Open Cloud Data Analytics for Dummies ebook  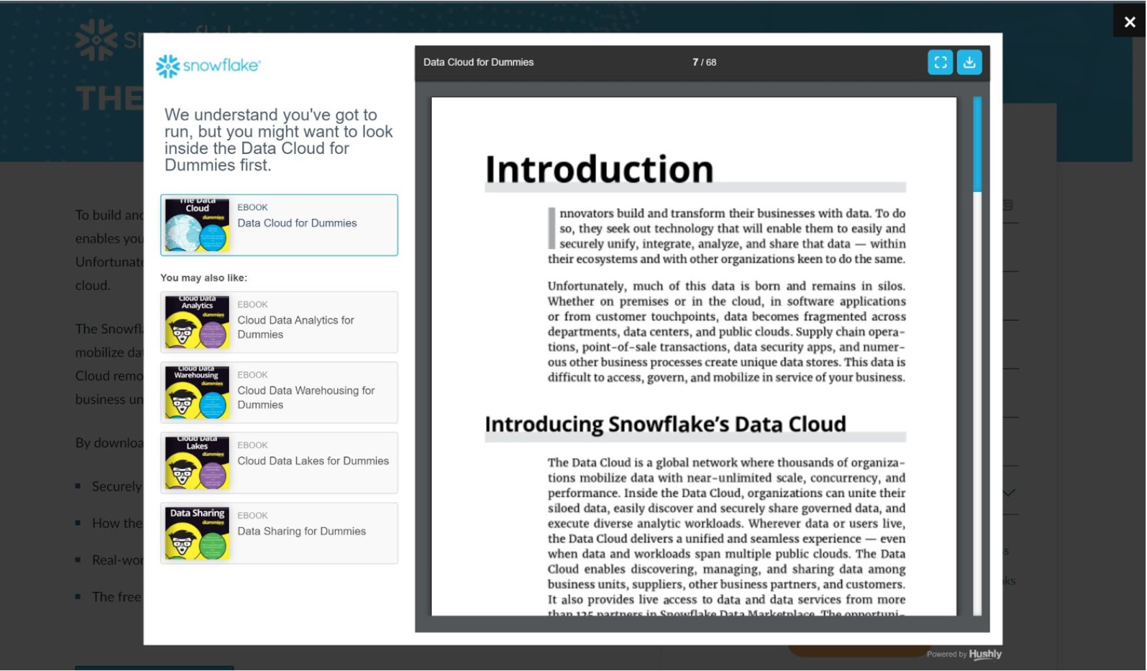point(279,323)
